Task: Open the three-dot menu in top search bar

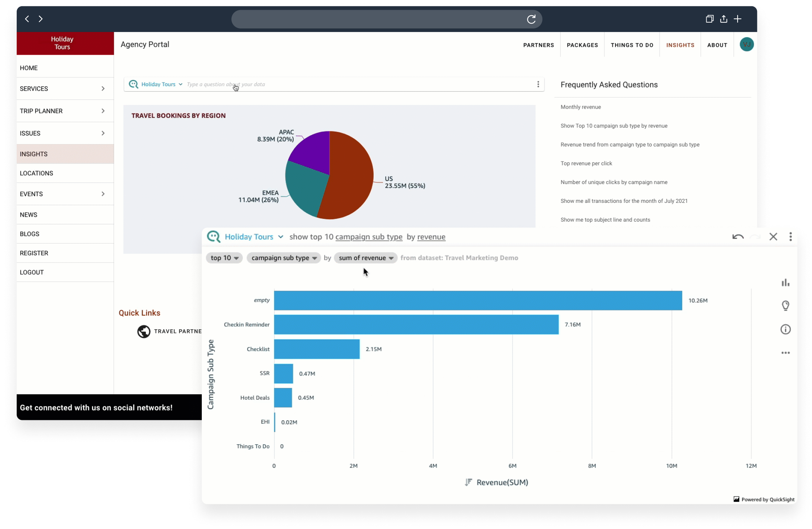Action: tap(538, 84)
